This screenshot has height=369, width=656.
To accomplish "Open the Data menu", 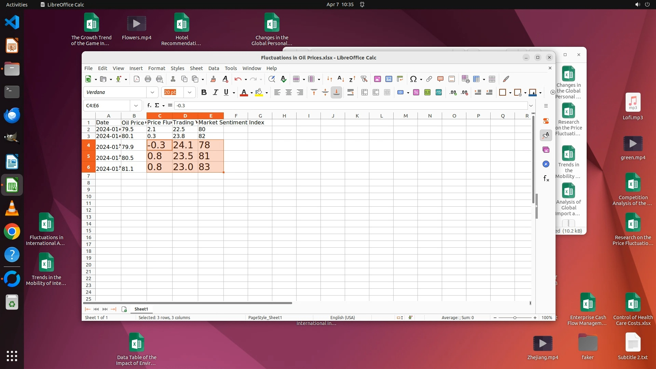I will [x=214, y=68].
